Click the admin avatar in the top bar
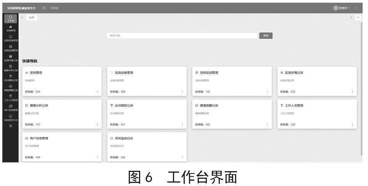Viewport: 368px width, 186px height. pyautogui.click(x=336, y=8)
